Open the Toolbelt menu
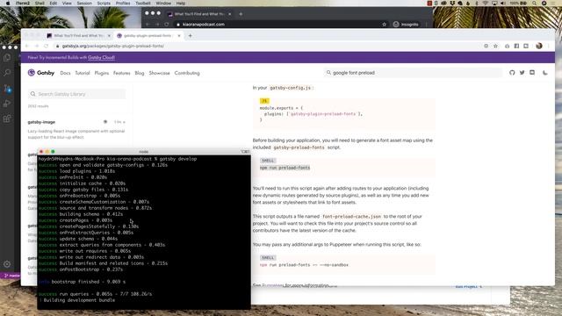The image size is (562, 316). (142, 4)
